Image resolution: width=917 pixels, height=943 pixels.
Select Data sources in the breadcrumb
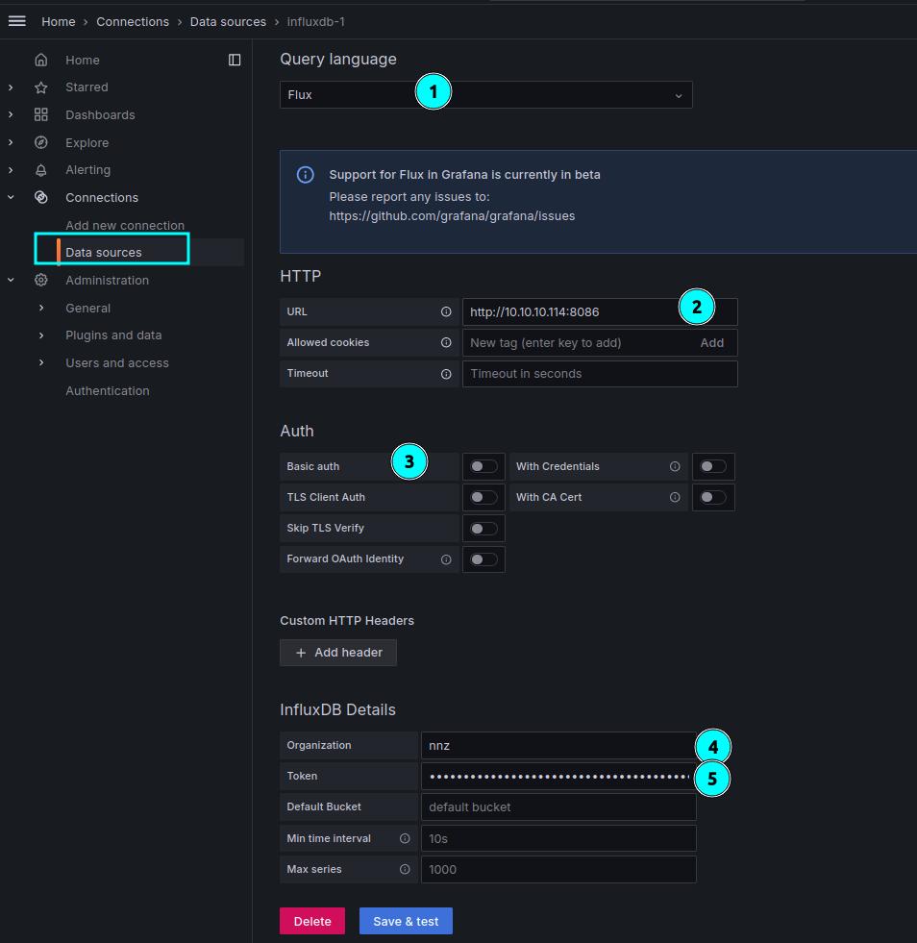coord(228,21)
